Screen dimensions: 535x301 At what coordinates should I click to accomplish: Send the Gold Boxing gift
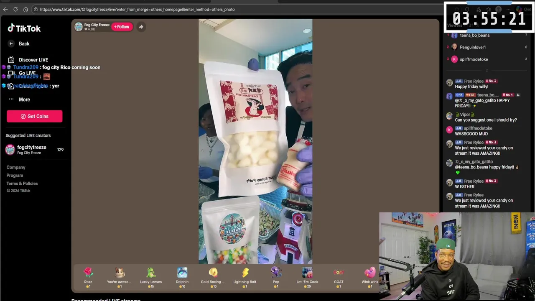pos(213,277)
